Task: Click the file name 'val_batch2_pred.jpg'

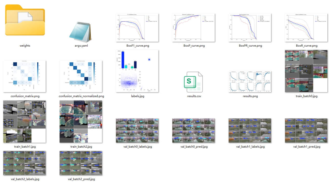Action: (x=81, y=179)
